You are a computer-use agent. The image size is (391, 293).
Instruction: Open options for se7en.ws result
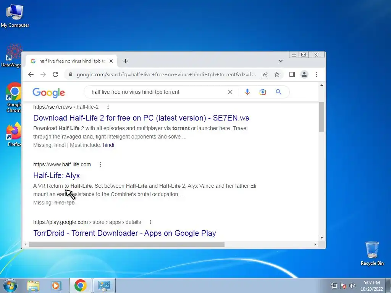[108, 107]
